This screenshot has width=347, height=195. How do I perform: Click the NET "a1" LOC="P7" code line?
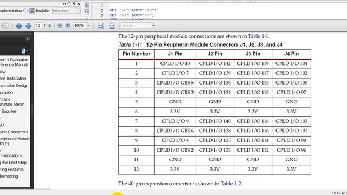pyautogui.click(x=131, y=15)
